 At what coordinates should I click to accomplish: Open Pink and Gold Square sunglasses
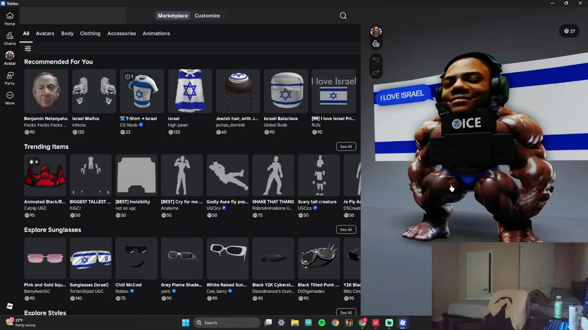45,258
